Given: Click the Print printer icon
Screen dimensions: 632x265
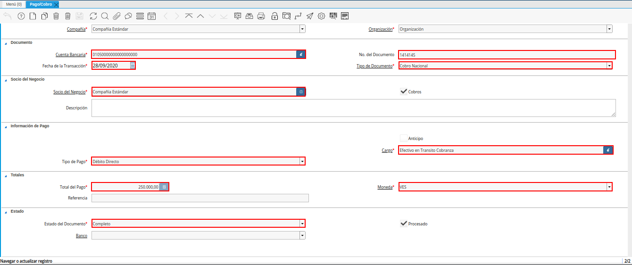Looking at the screenshot, I should click(x=261, y=16).
